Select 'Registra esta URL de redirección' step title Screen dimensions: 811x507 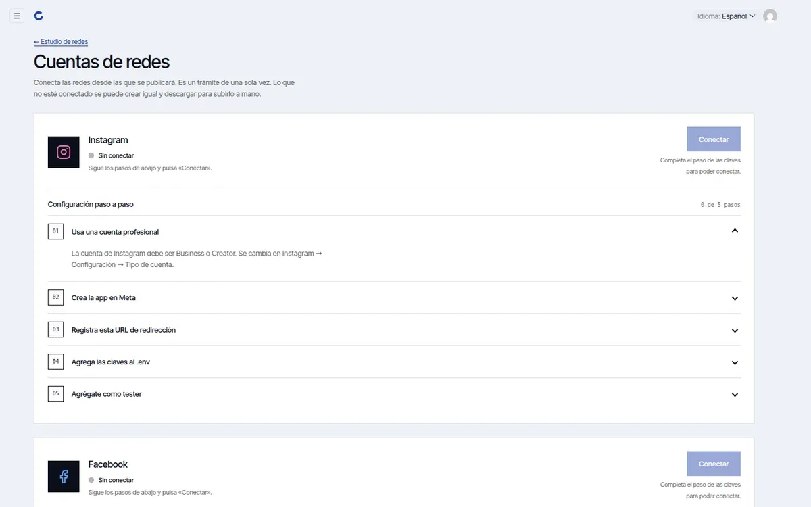(x=124, y=330)
